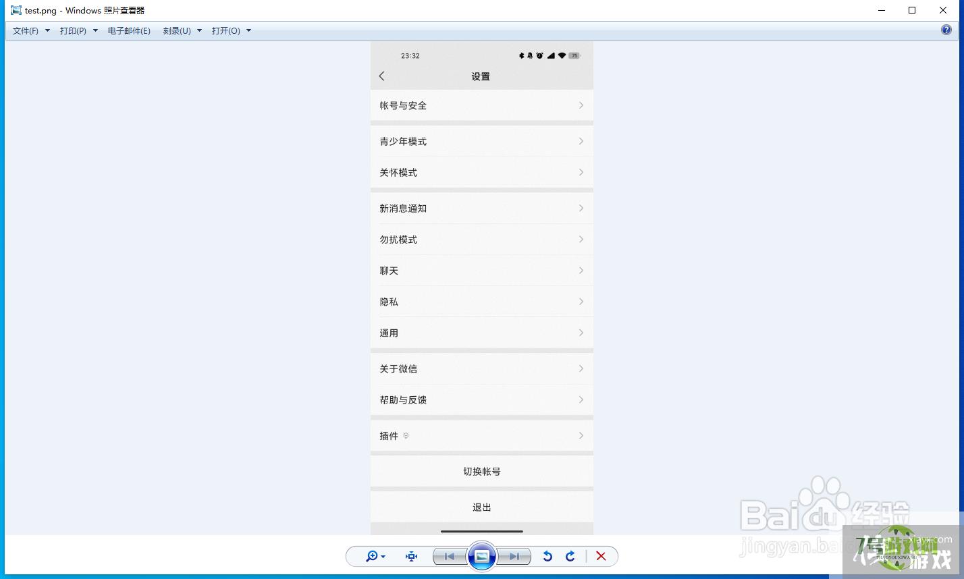The height and width of the screenshot is (579, 964).
Task: Click chevron on 新消息通知 row
Action: (x=581, y=208)
